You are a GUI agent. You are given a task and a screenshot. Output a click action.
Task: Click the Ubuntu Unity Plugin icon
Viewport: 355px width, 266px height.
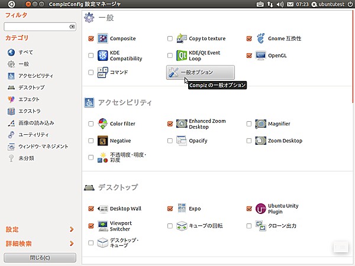260,209
